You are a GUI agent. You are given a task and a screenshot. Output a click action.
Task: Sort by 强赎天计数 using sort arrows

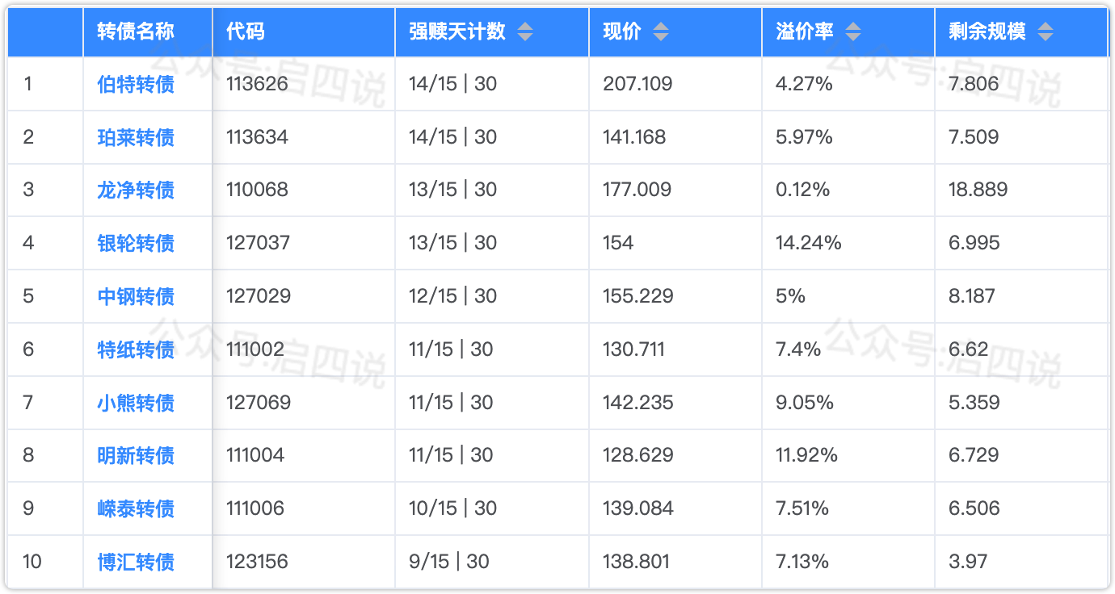click(x=525, y=32)
